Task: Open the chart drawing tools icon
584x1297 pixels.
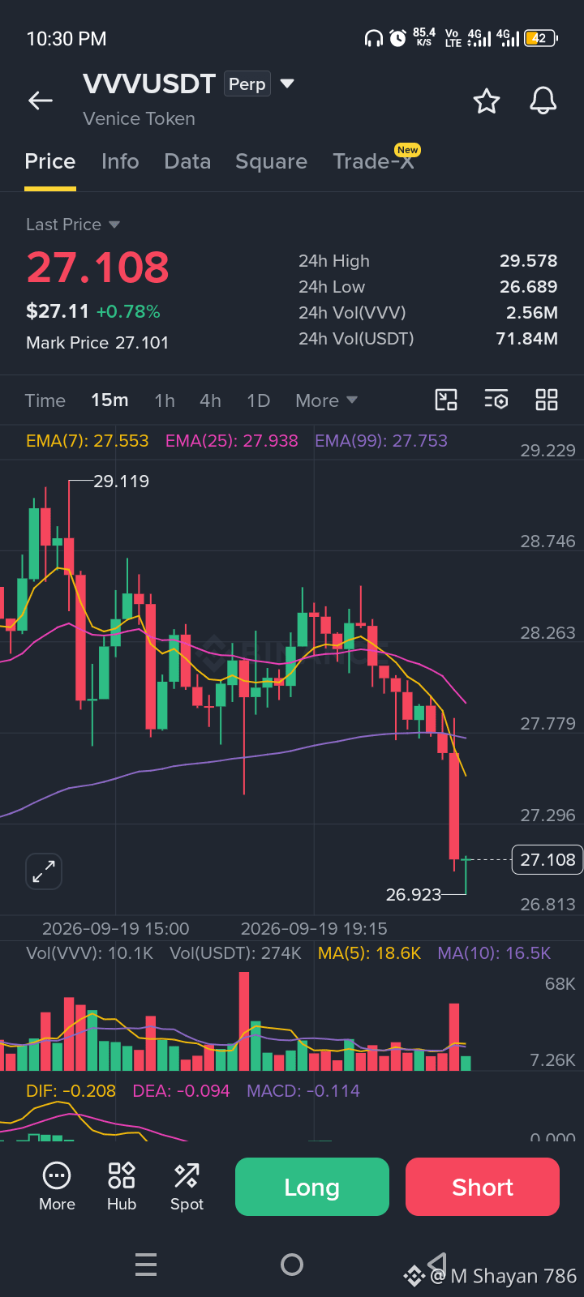Action: point(446,400)
